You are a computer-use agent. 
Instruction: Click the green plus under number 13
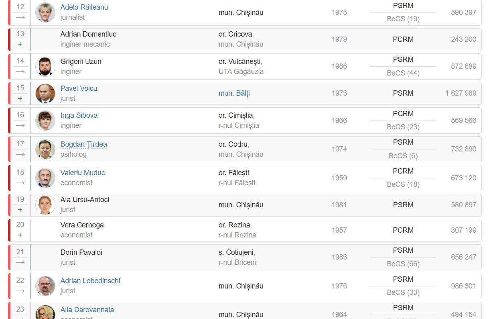click(20, 44)
